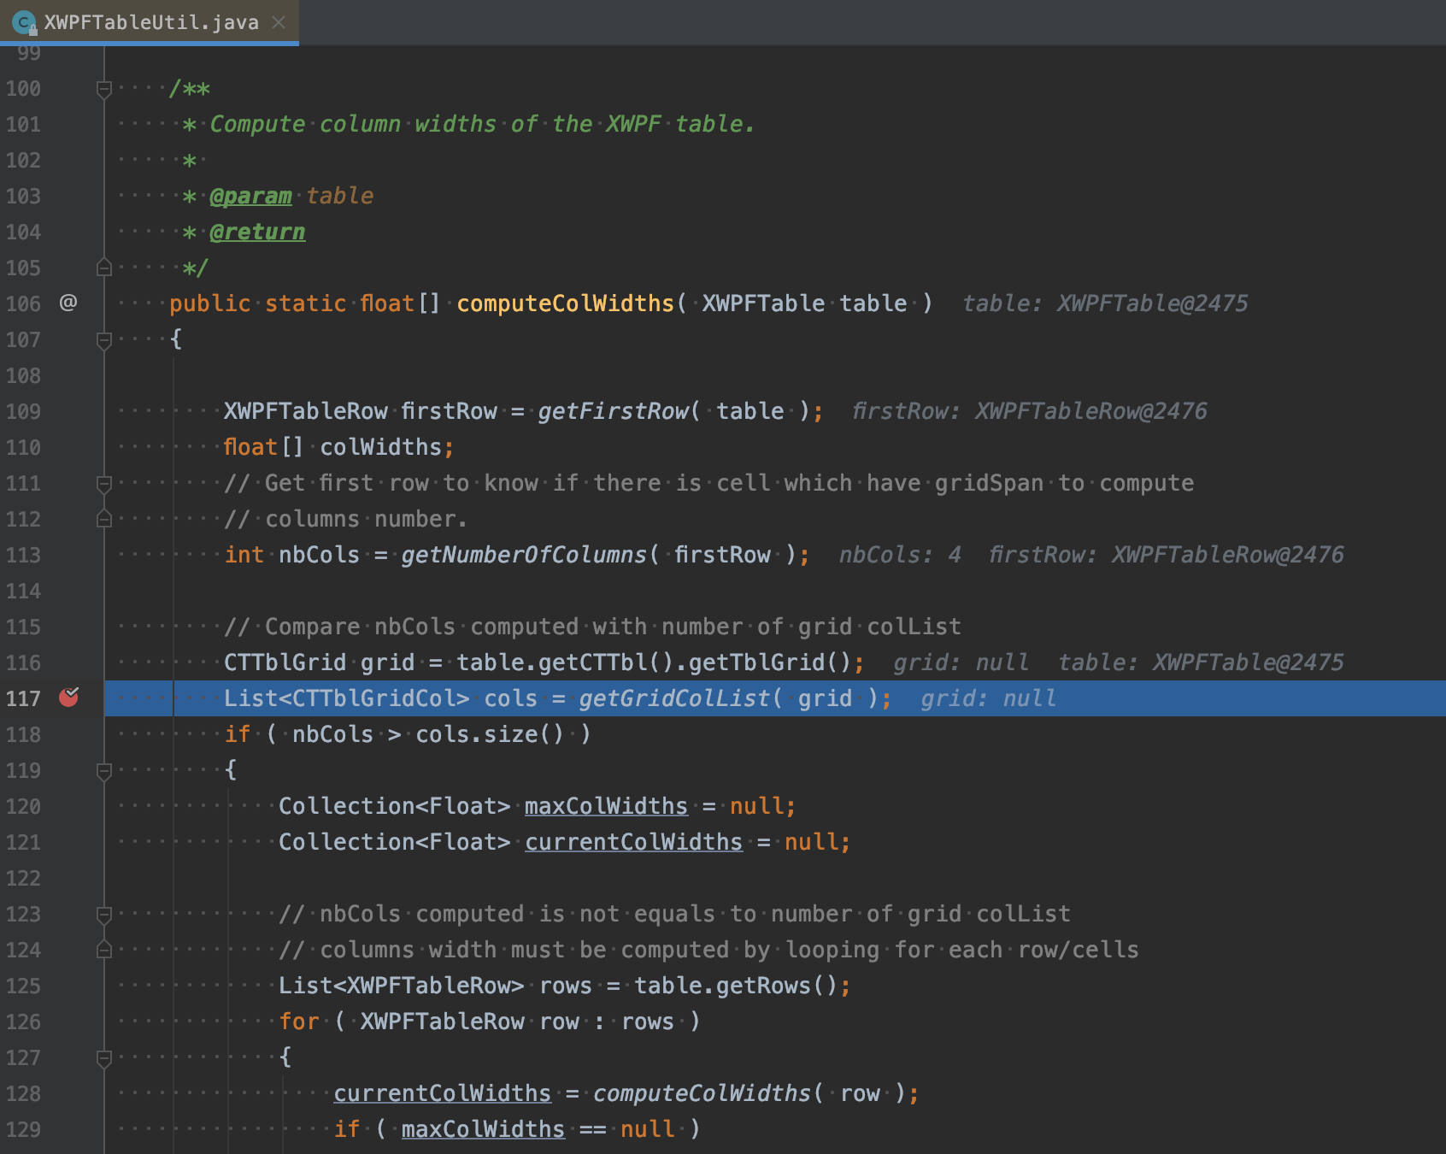Fold the if block starting at line 119
The width and height of the screenshot is (1446, 1154).
pyautogui.click(x=103, y=770)
